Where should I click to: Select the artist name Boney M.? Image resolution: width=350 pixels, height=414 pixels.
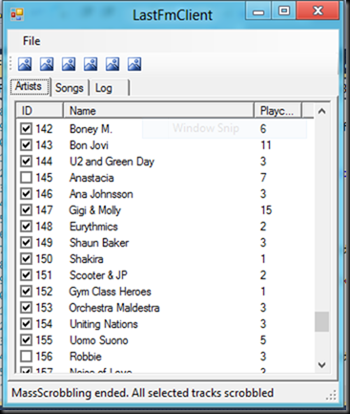tap(91, 129)
